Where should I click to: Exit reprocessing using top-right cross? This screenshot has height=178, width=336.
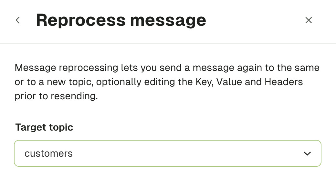pos(308,20)
